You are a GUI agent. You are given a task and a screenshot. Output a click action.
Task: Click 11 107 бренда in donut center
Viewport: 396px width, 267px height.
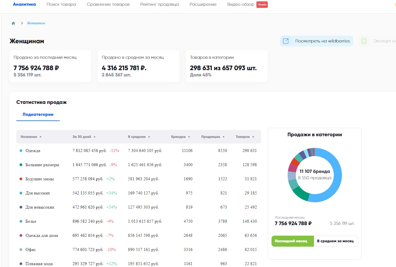pyautogui.click(x=315, y=171)
